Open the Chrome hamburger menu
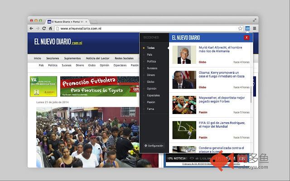 pyautogui.click(x=255, y=29)
